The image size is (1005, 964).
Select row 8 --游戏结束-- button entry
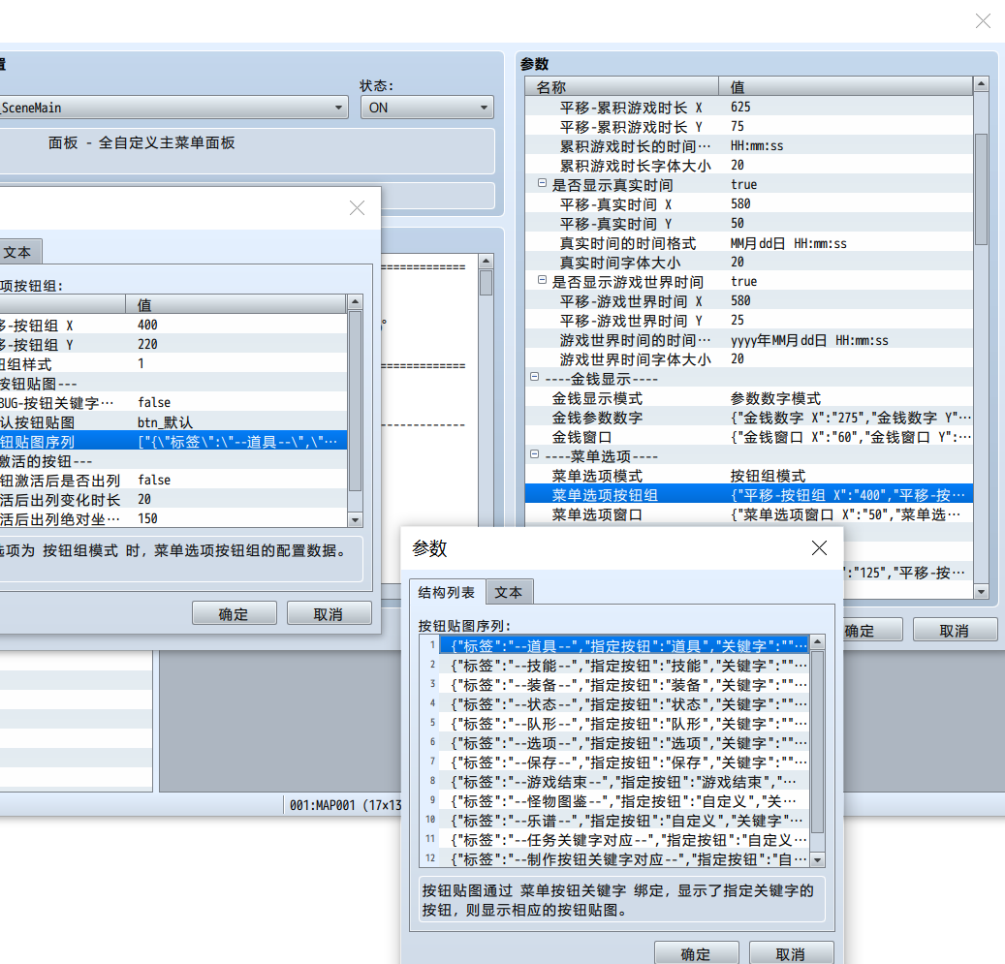click(623, 781)
